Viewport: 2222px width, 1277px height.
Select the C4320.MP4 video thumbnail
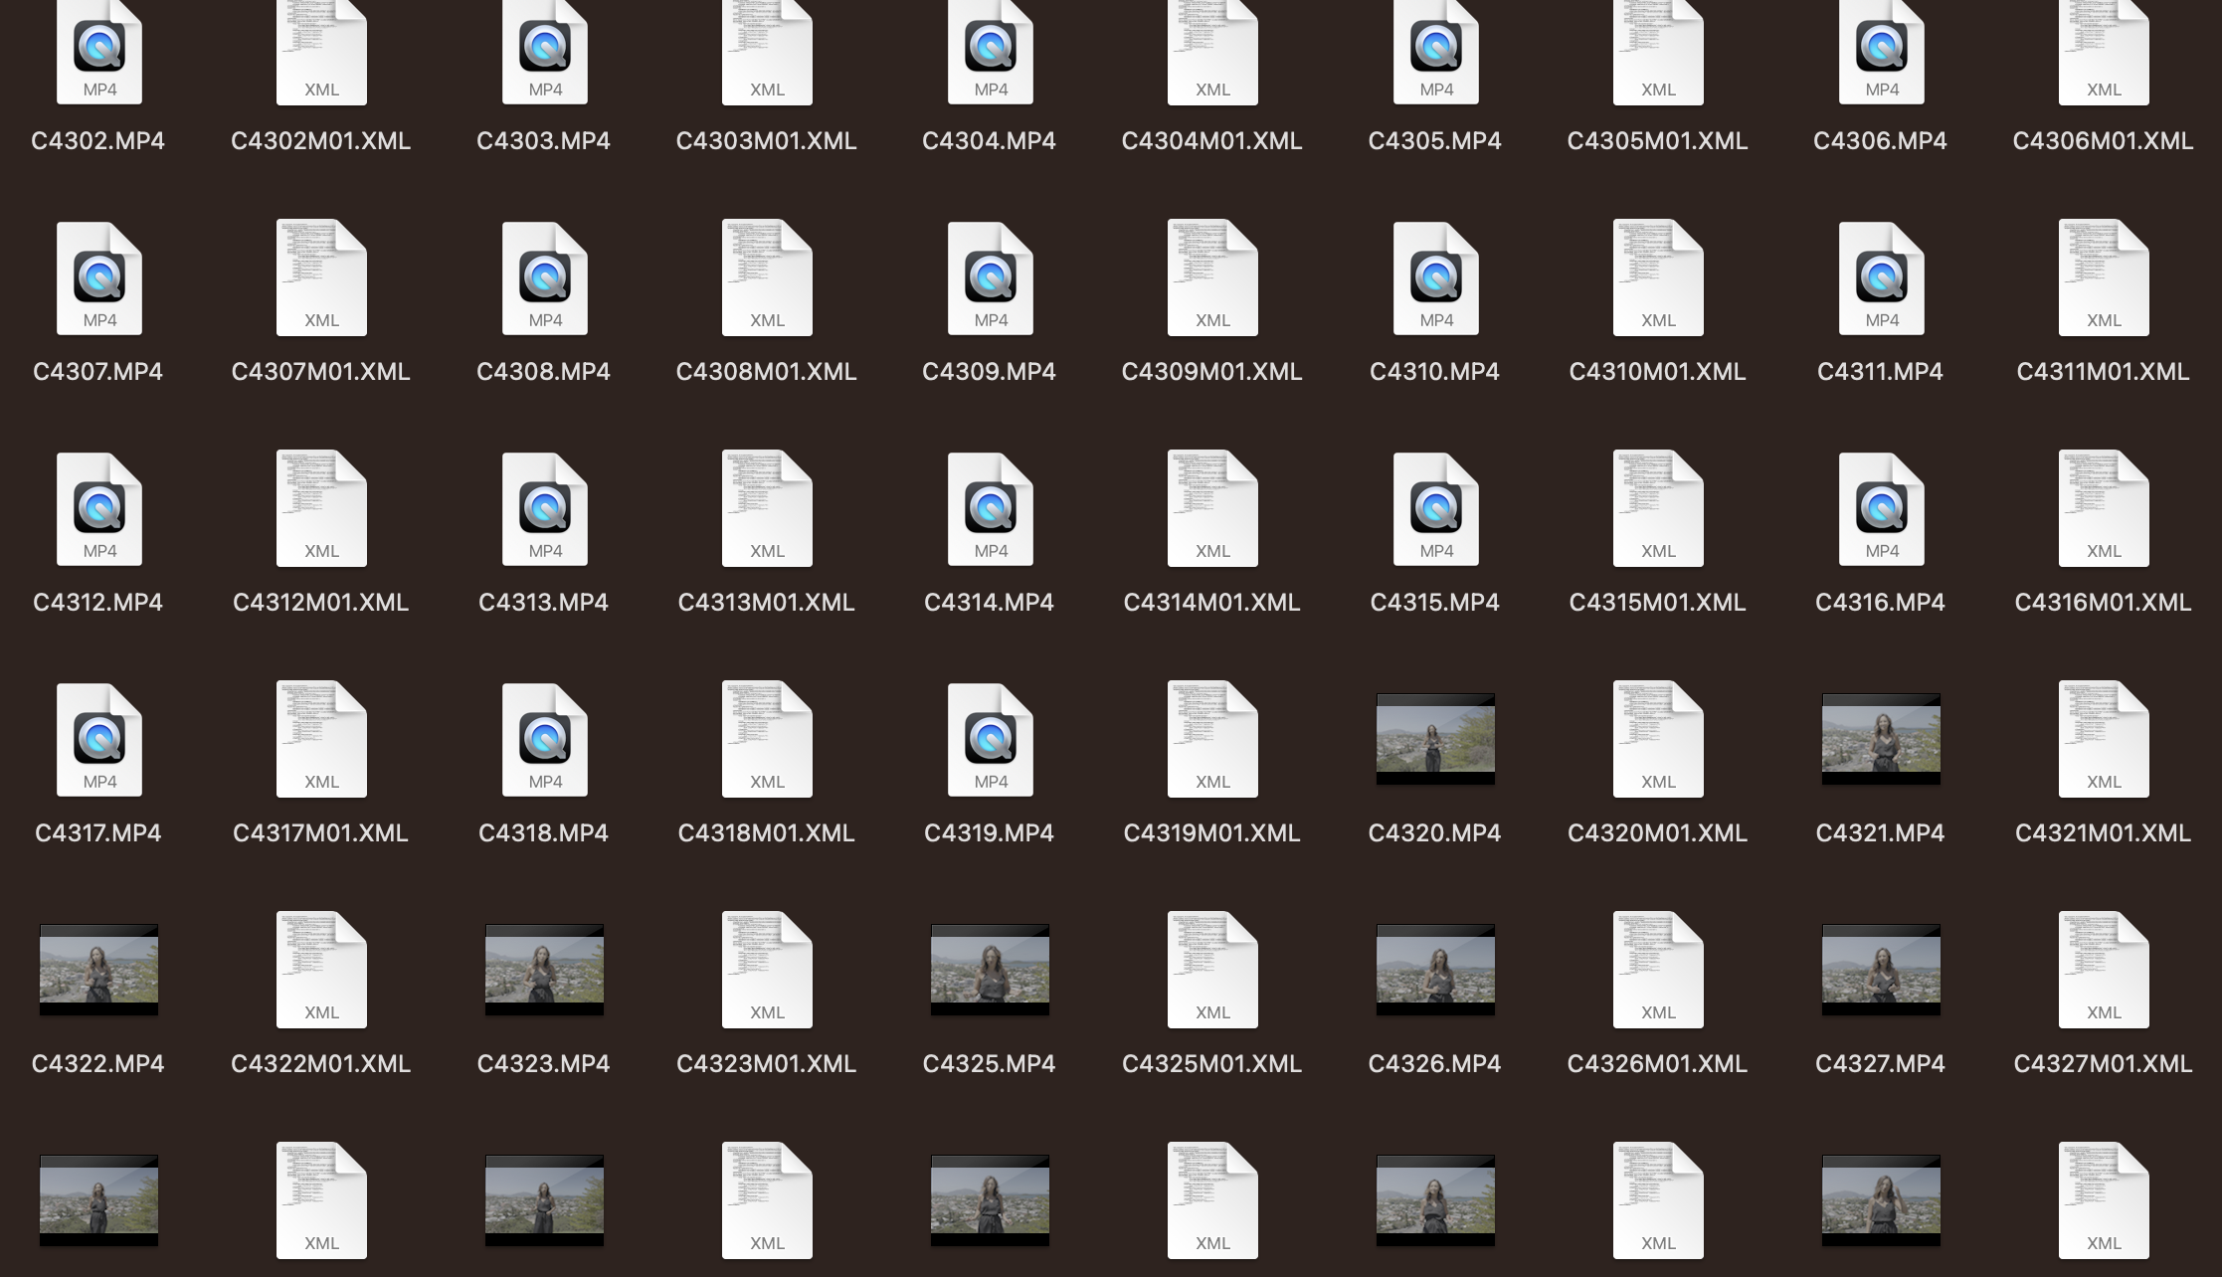point(1435,739)
